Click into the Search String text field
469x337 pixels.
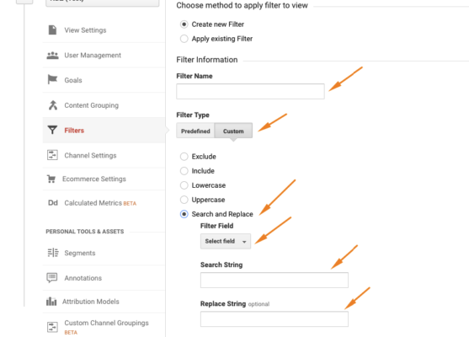point(274,281)
